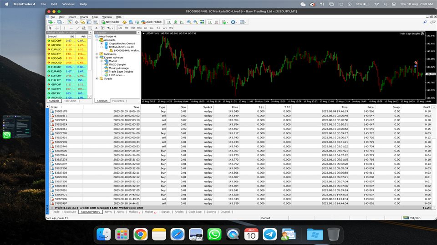
Task: Open the Journal tab
Action: coord(225,212)
